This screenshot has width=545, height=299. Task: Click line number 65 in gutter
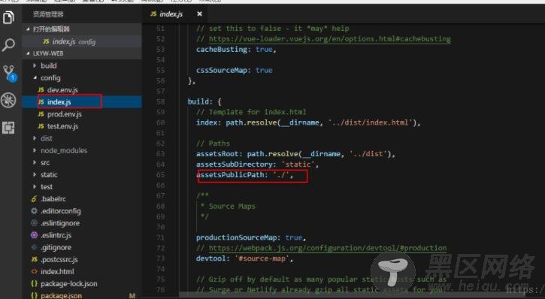pyautogui.click(x=160, y=175)
